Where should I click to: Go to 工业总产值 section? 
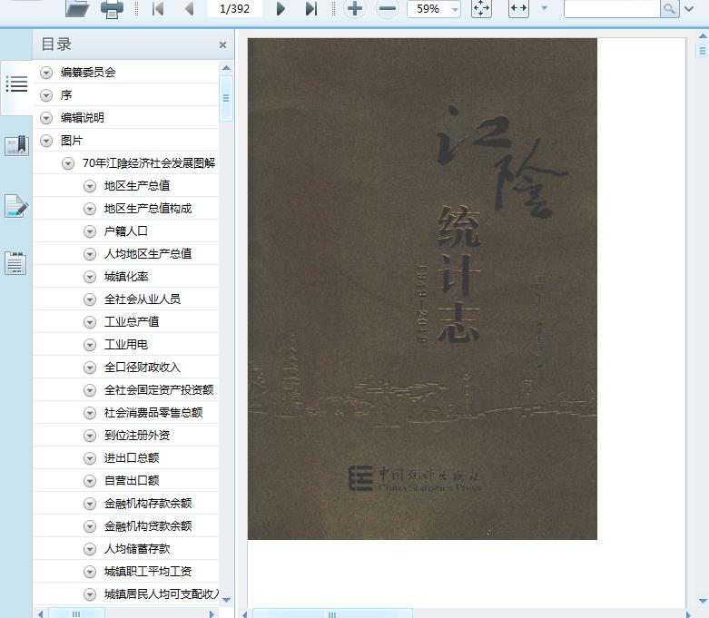(x=132, y=322)
